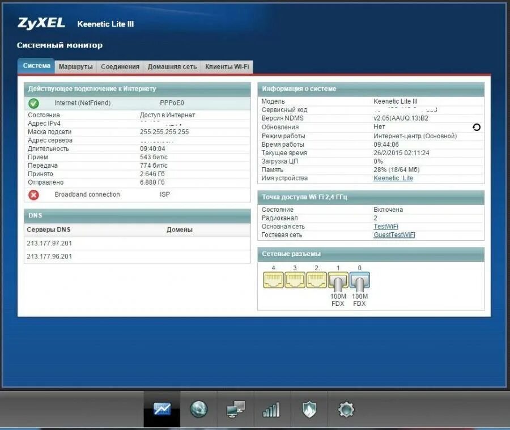Click the Сетевые разъемы panel header

[371, 254]
